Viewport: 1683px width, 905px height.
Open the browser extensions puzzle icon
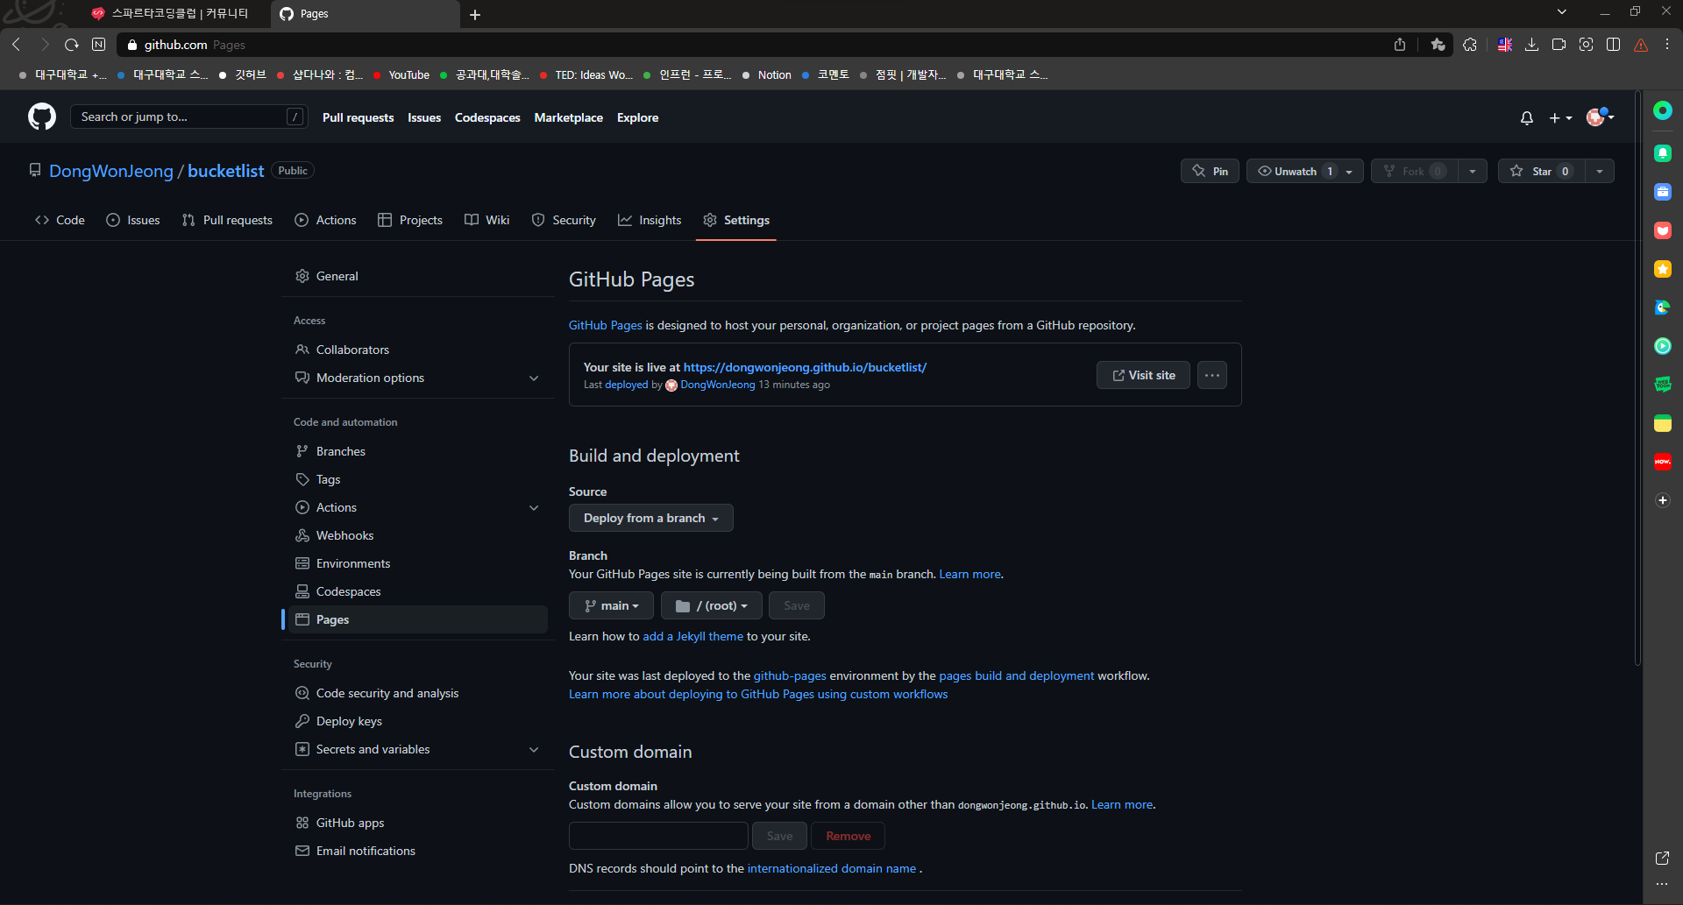1470,45
